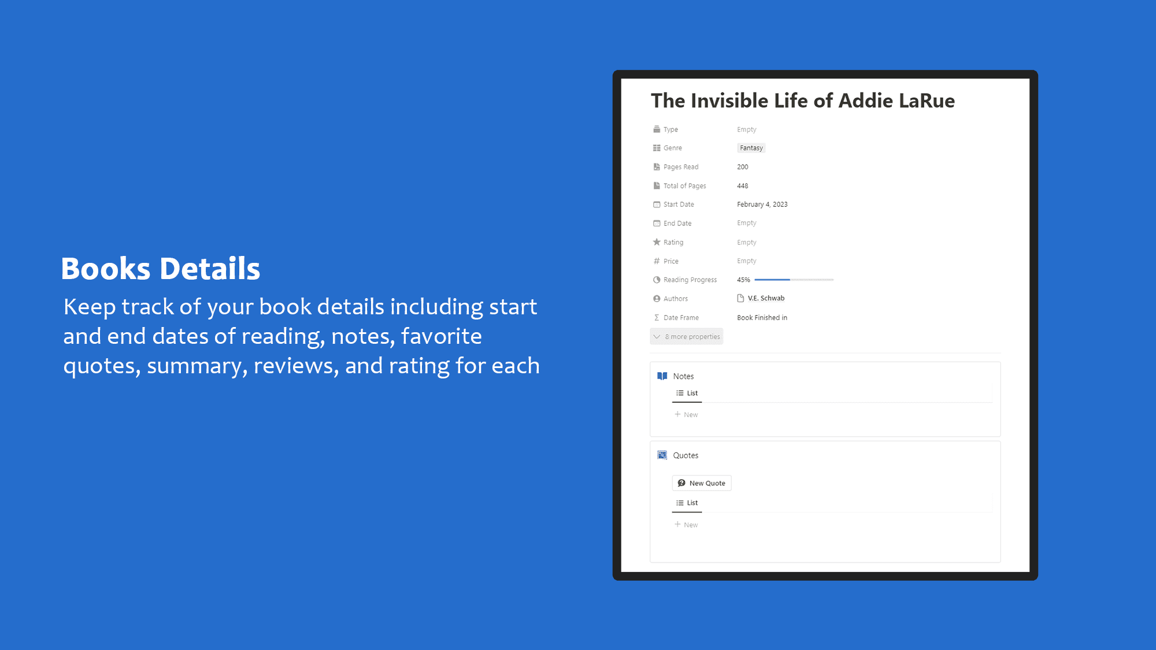
Task: Click the 45% progress value
Action: 743,280
